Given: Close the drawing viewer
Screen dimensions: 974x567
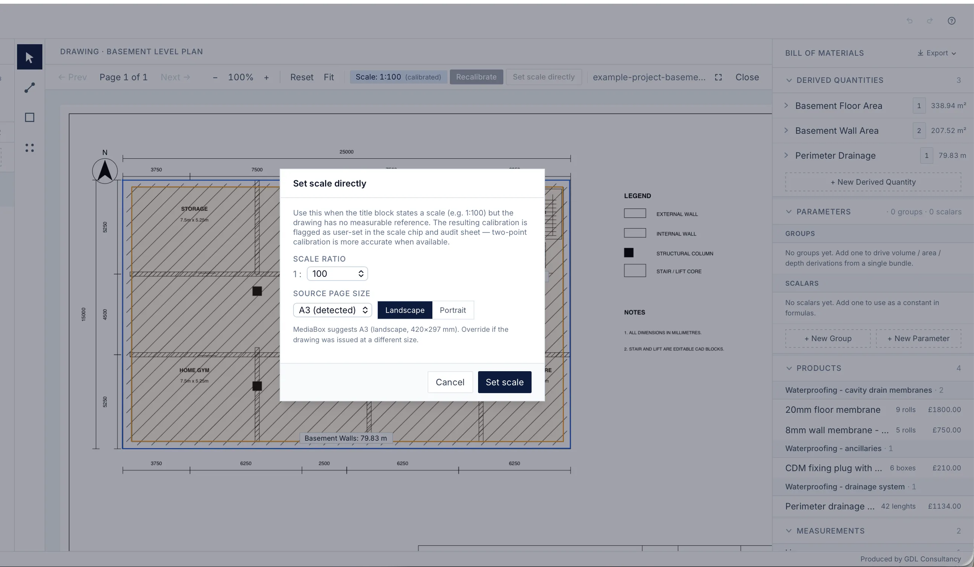Looking at the screenshot, I should [747, 77].
